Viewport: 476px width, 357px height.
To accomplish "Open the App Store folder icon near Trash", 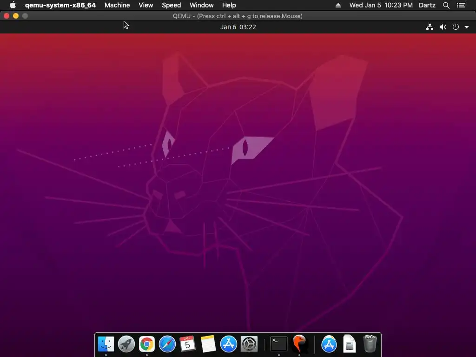I will (329, 344).
